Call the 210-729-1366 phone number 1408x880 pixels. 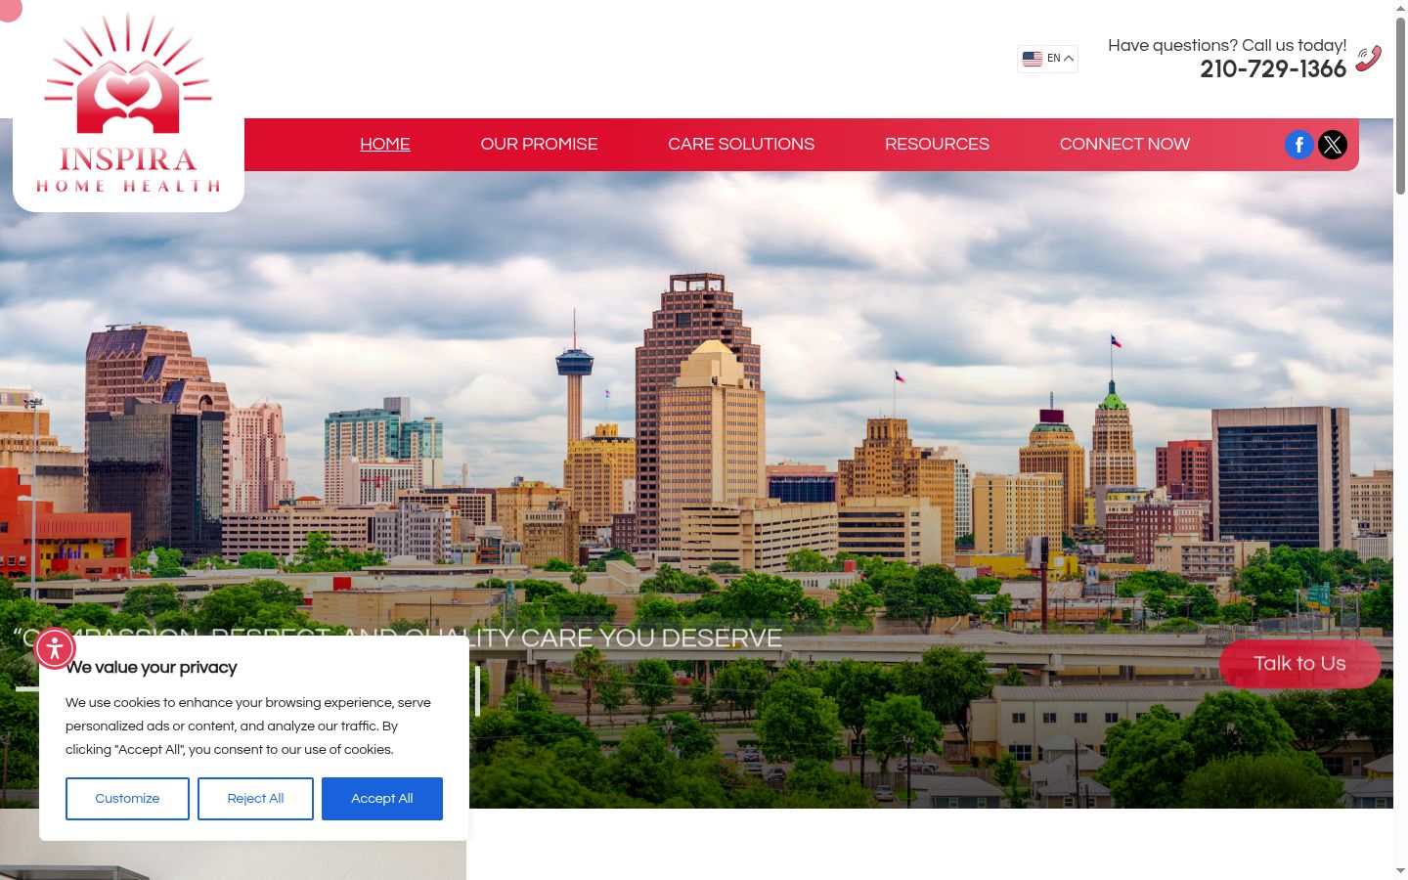[x=1273, y=69]
